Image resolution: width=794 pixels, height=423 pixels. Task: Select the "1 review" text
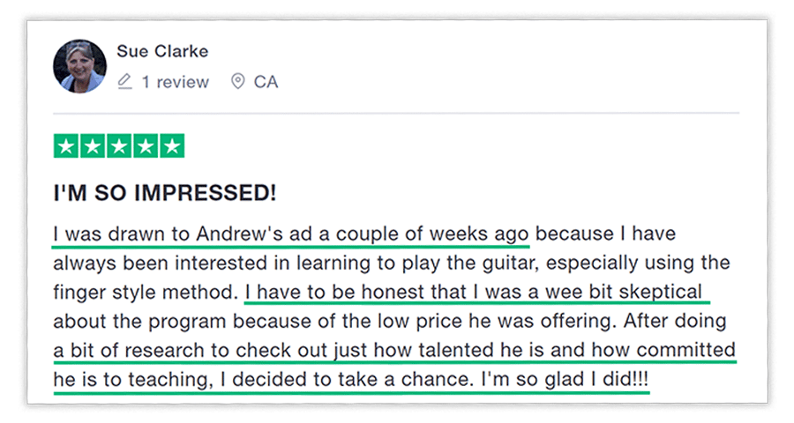[176, 82]
